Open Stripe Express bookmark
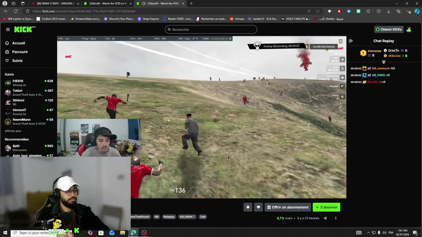This screenshot has height=237, width=422. (x=148, y=19)
